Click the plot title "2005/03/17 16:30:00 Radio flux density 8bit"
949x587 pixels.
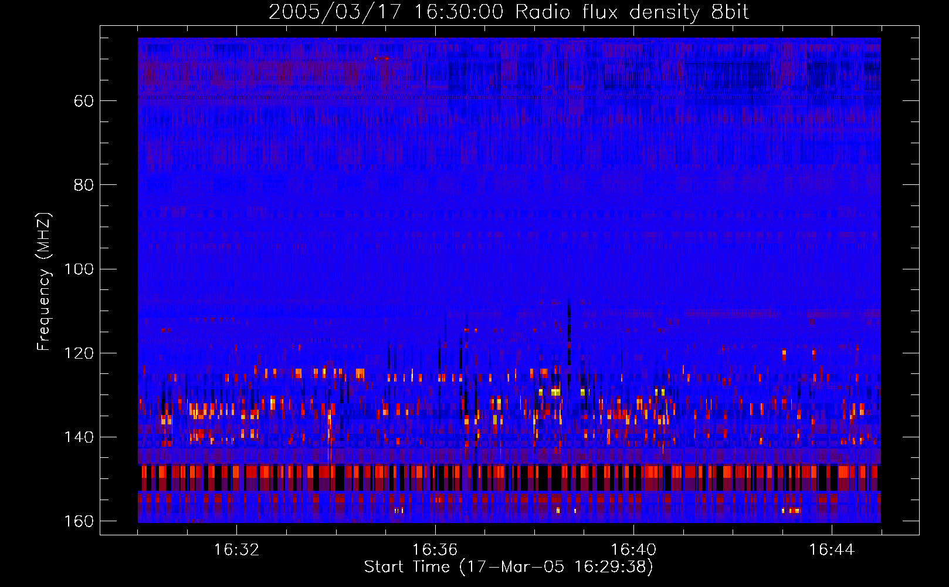coord(509,12)
